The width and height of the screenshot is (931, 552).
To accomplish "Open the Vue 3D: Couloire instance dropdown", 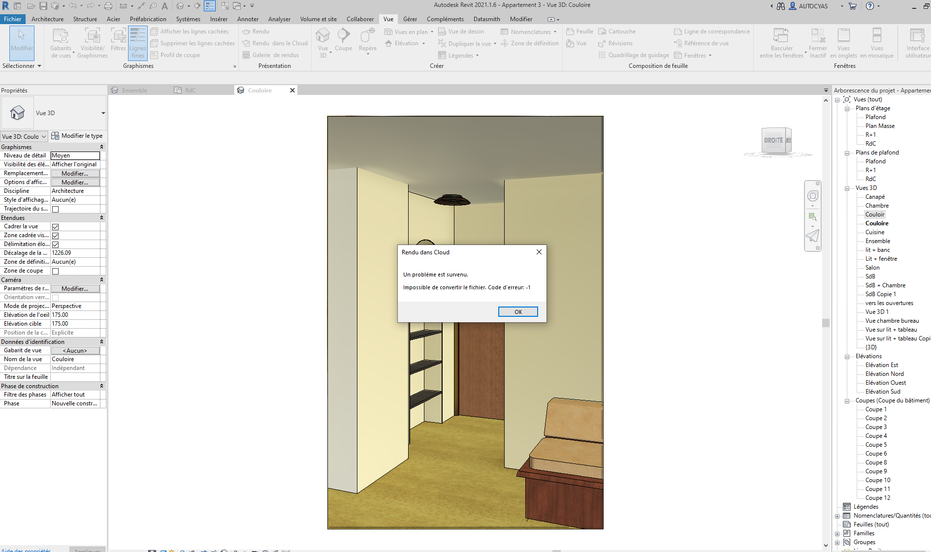I will tap(24, 136).
